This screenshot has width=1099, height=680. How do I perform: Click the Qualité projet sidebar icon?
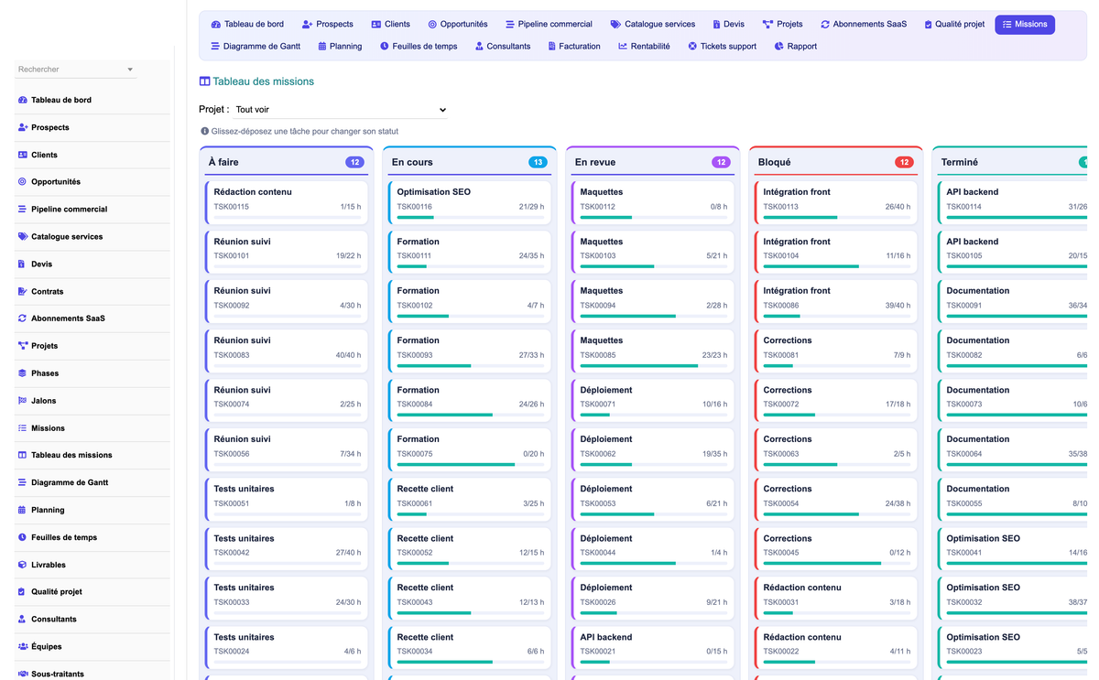tap(22, 591)
